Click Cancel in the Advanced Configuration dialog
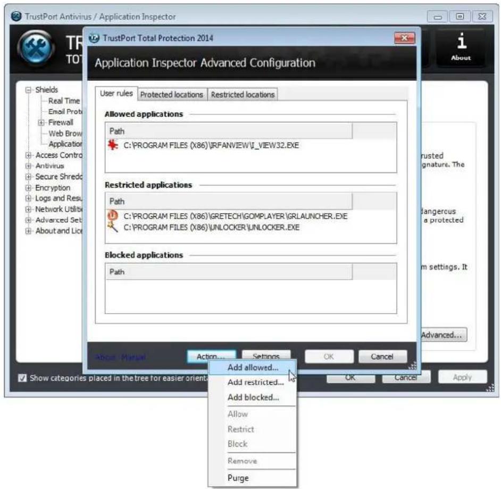This screenshot has height=489, width=501. (382, 357)
